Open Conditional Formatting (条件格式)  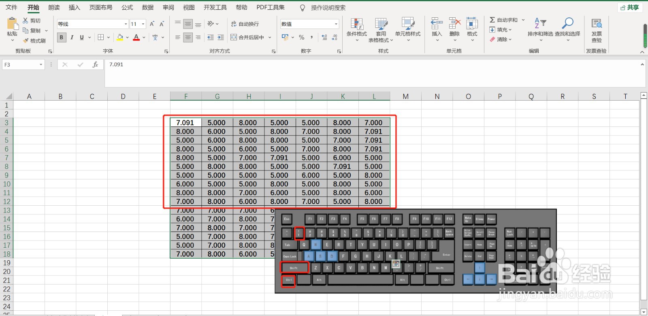pyautogui.click(x=357, y=30)
